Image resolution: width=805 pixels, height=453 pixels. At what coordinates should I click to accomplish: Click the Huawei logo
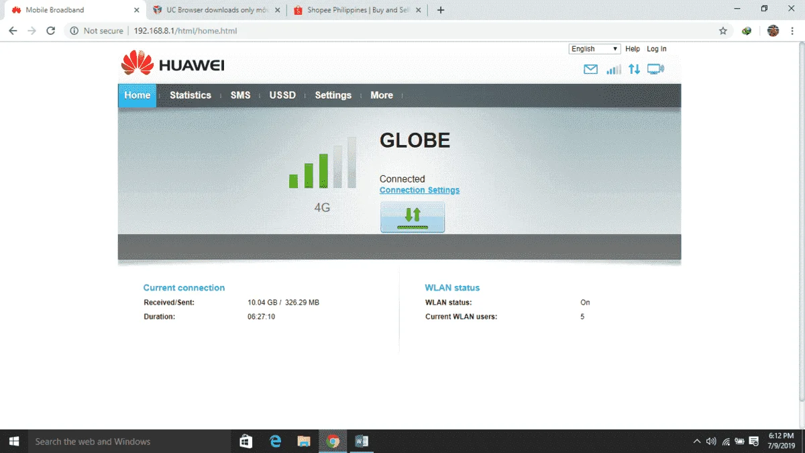pyautogui.click(x=173, y=63)
